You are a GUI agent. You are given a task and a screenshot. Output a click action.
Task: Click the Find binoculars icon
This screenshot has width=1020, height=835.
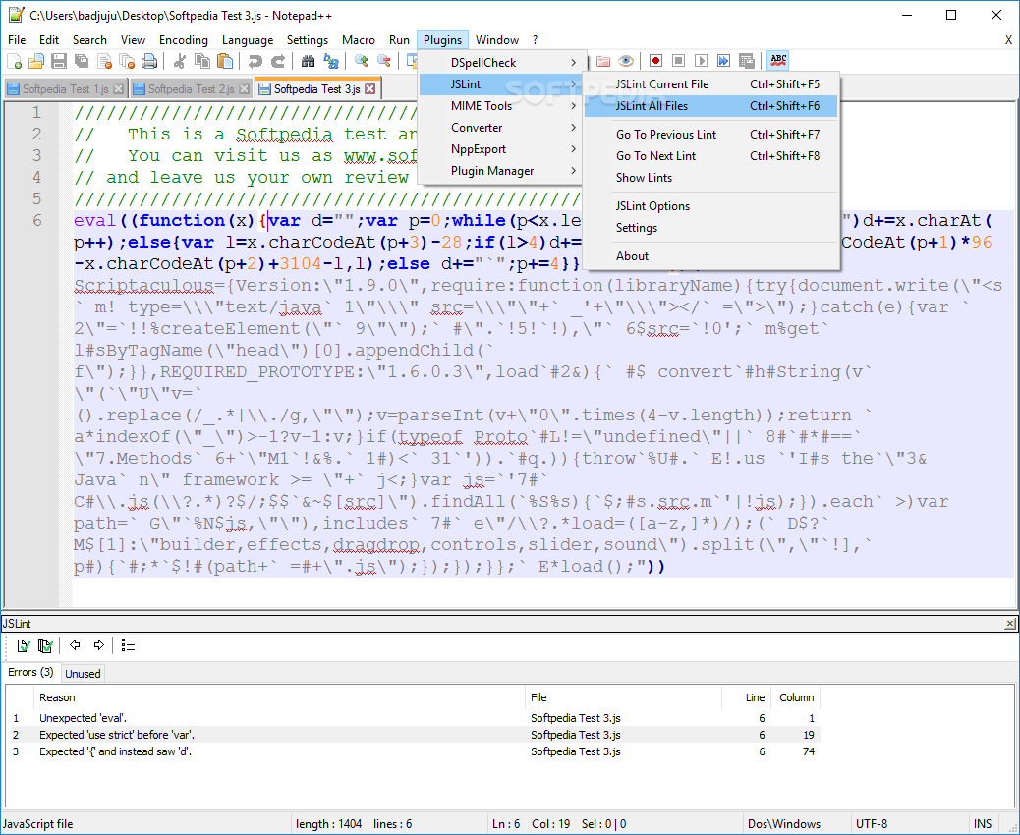pyautogui.click(x=309, y=61)
